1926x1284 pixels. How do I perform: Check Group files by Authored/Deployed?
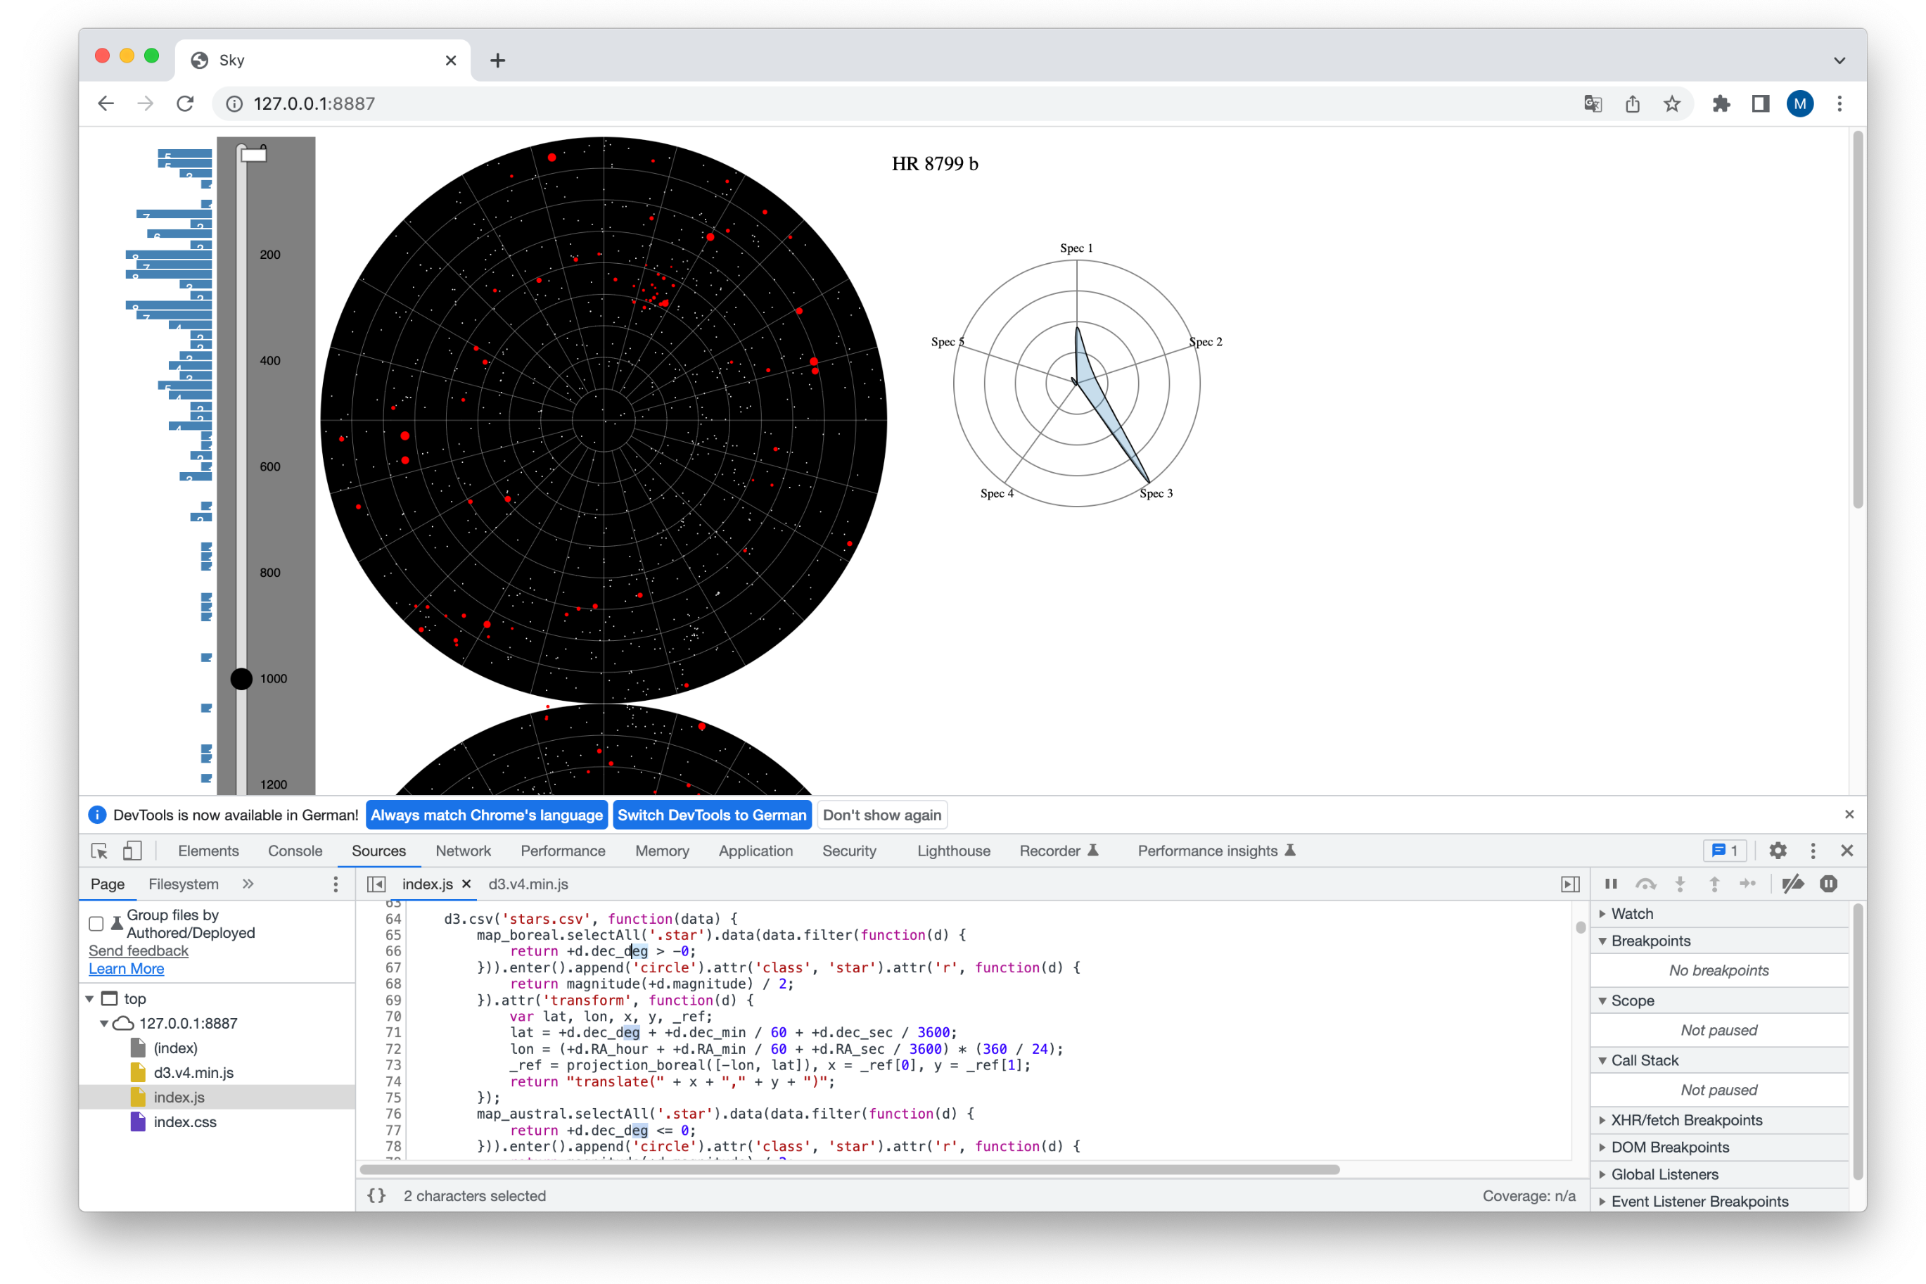click(x=96, y=924)
